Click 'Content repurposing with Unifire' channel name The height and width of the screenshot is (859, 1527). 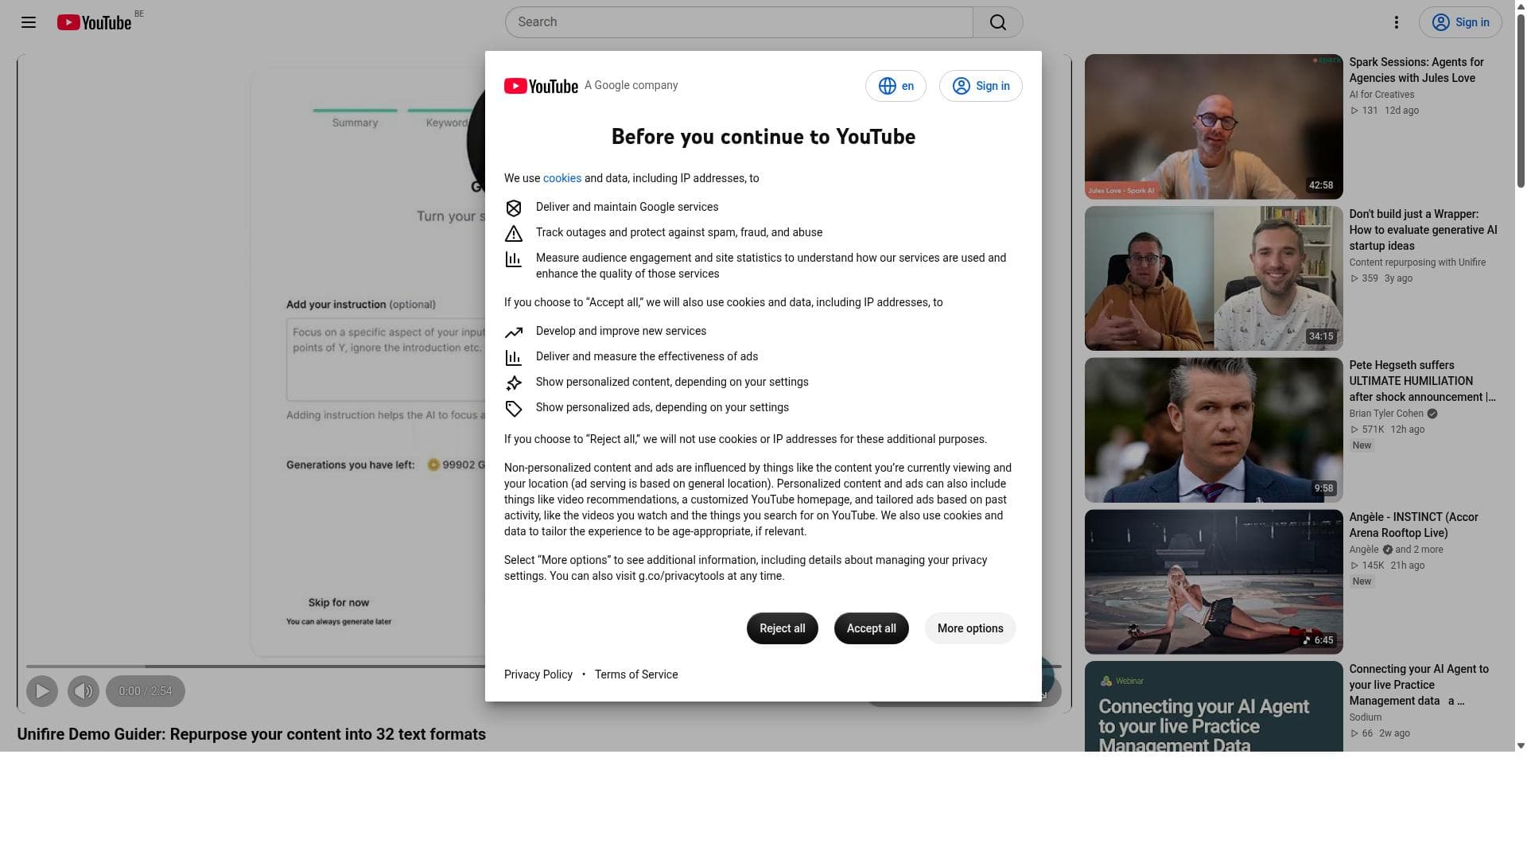pos(1417,262)
